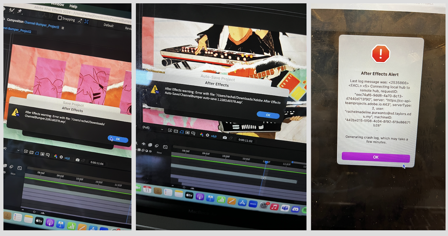The width and height of the screenshot is (448, 236).
Task: Switch to the Default workspace
Action: coord(109,25)
